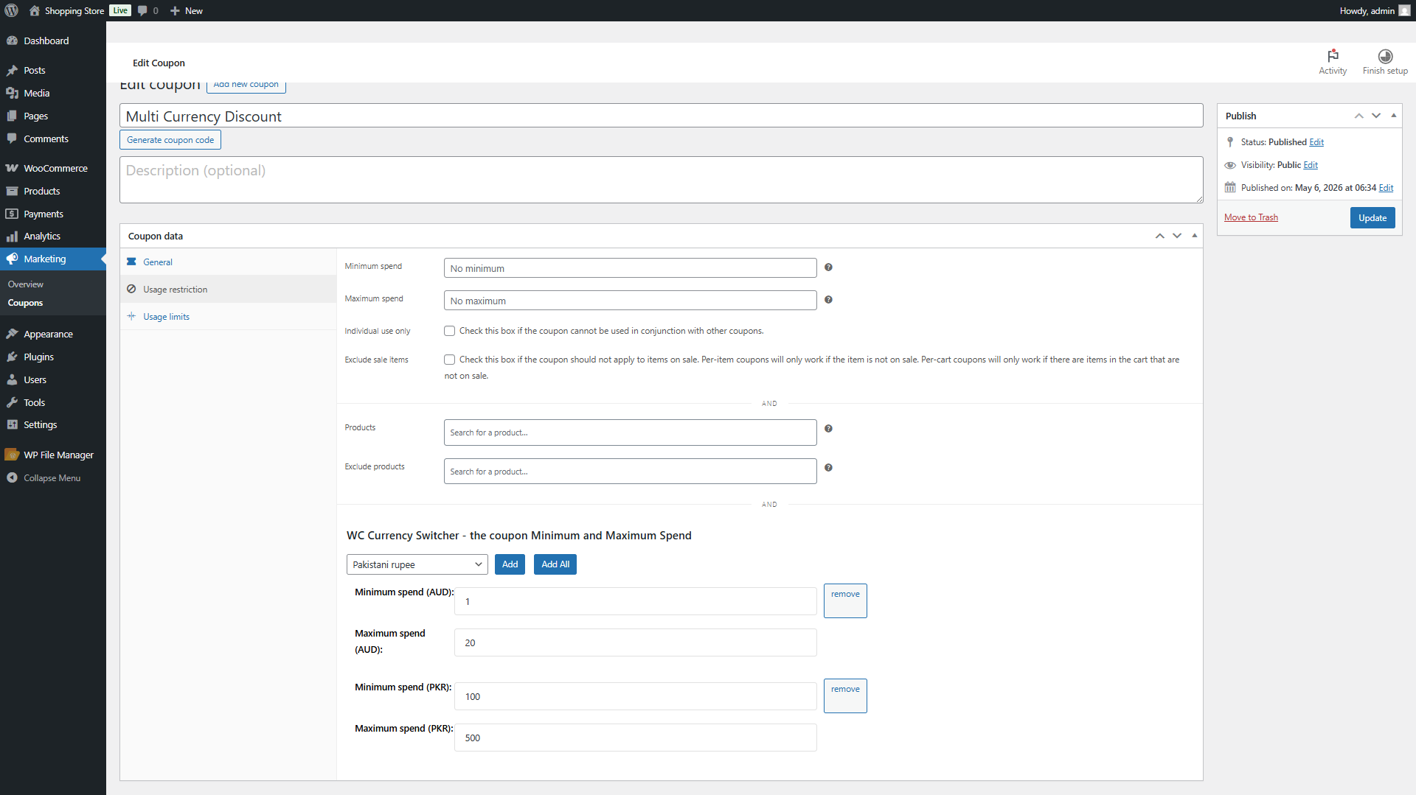The height and width of the screenshot is (795, 1416).
Task: Click the Marketing megaphone icon
Action: [12, 259]
